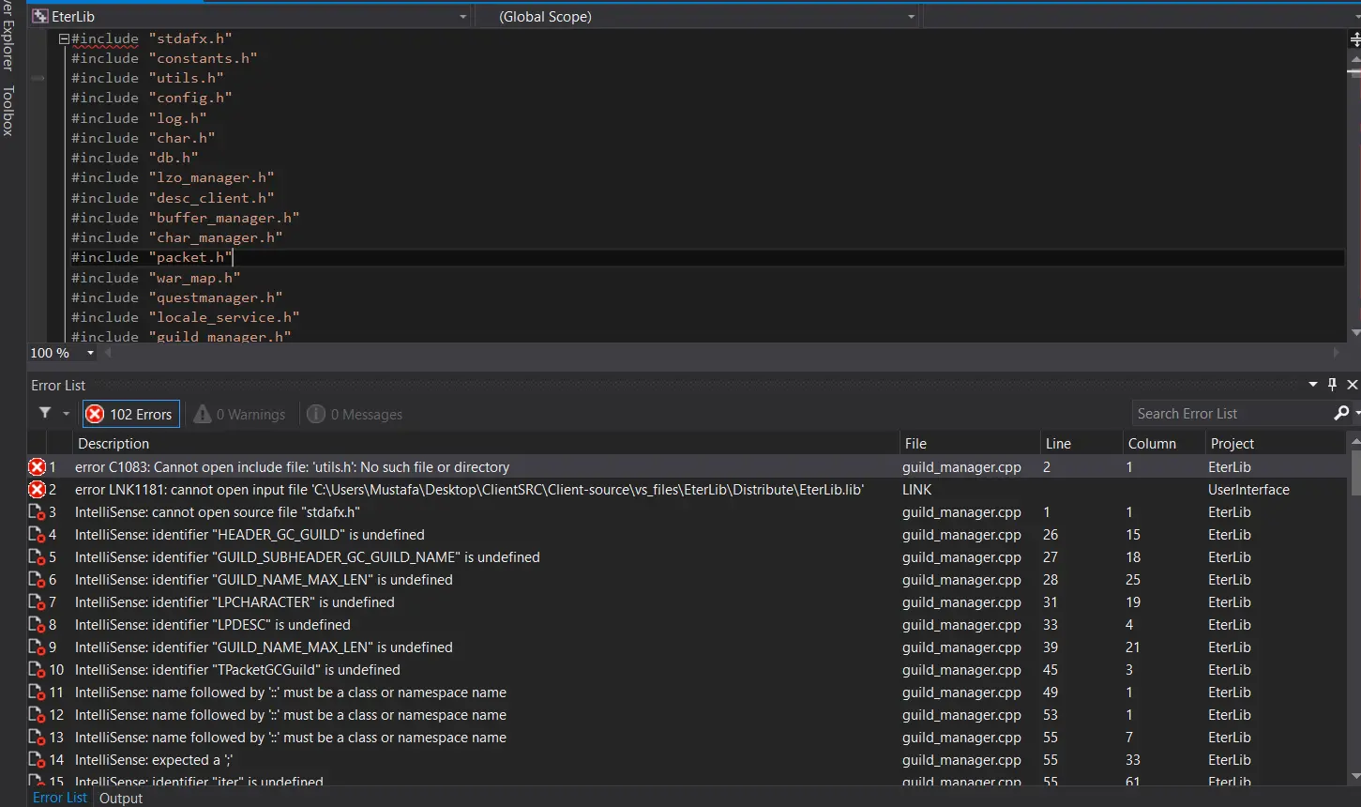This screenshot has width=1361, height=807.
Task: Click the UserInterface project cell
Action: (x=1248, y=489)
